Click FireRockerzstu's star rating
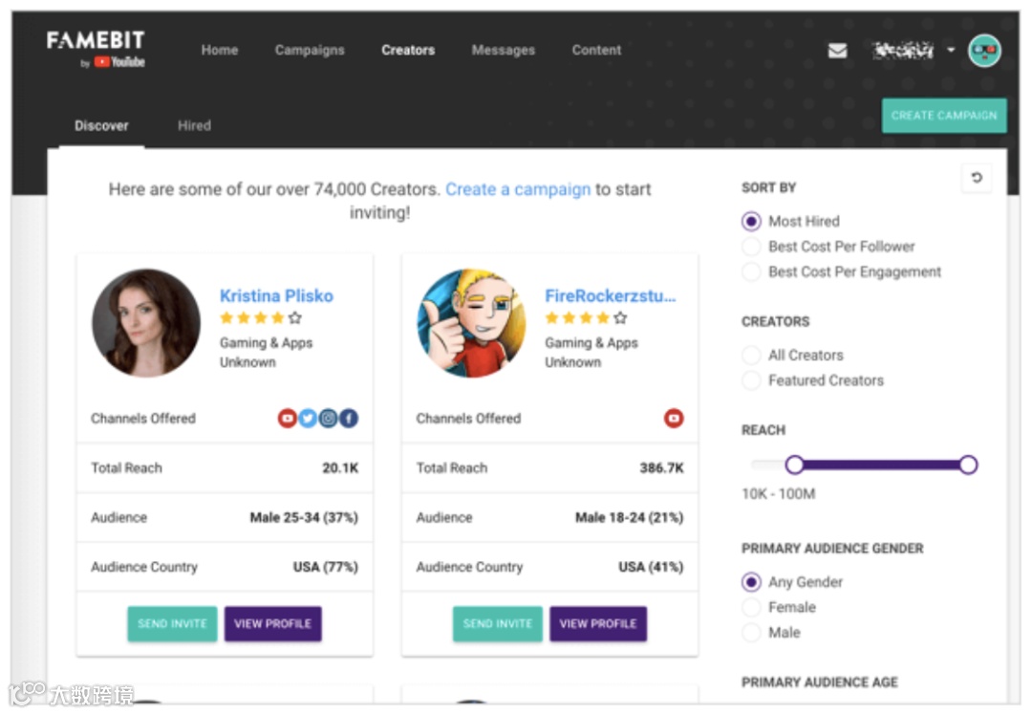The image size is (1032, 714). coord(586,318)
